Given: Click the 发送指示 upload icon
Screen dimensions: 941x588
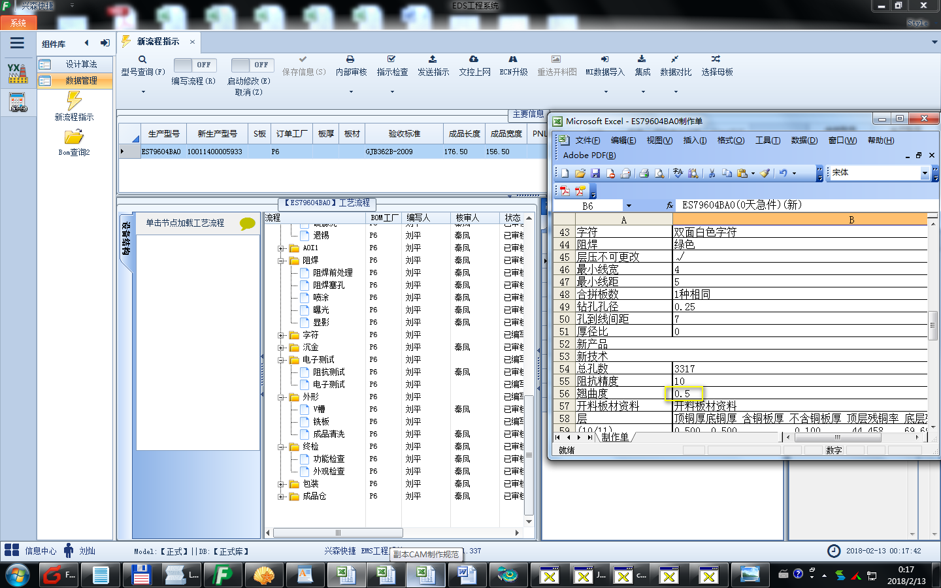Looking at the screenshot, I should pos(433,59).
